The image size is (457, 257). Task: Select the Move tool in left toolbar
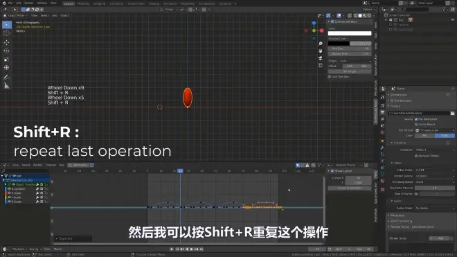6,42
